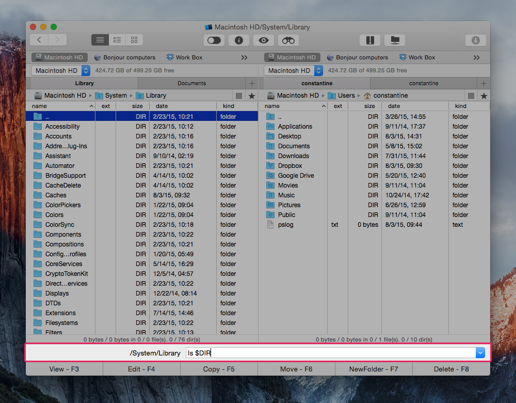This screenshot has width=516, height=403.
Task: Select the pslog text file
Action: (374, 225)
